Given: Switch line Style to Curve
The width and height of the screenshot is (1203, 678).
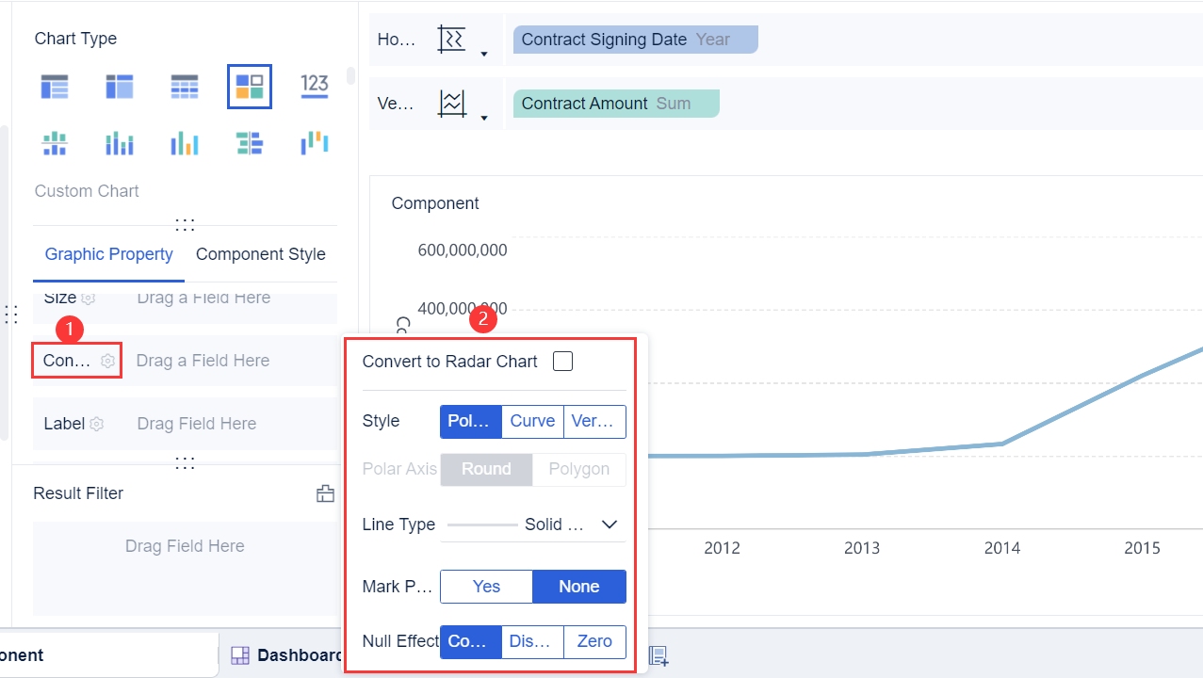Looking at the screenshot, I should coord(532,421).
